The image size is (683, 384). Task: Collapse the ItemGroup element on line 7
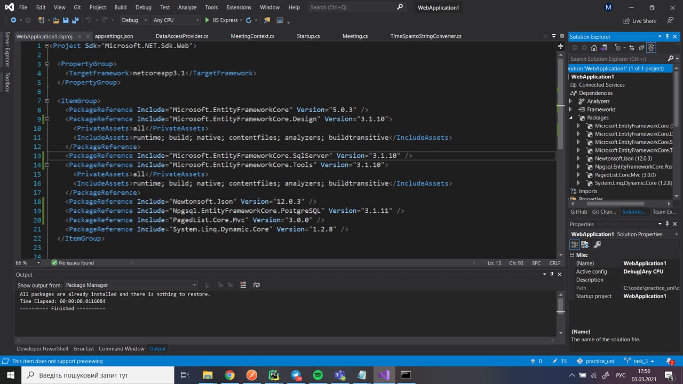pos(47,101)
